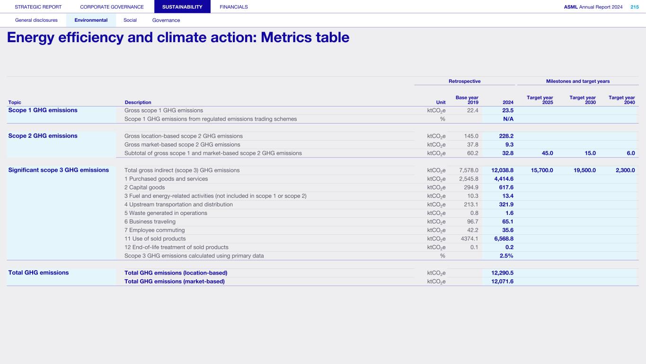Select the Scope 2 GHG emissions topic
The height and width of the screenshot is (364, 646).
43,136
